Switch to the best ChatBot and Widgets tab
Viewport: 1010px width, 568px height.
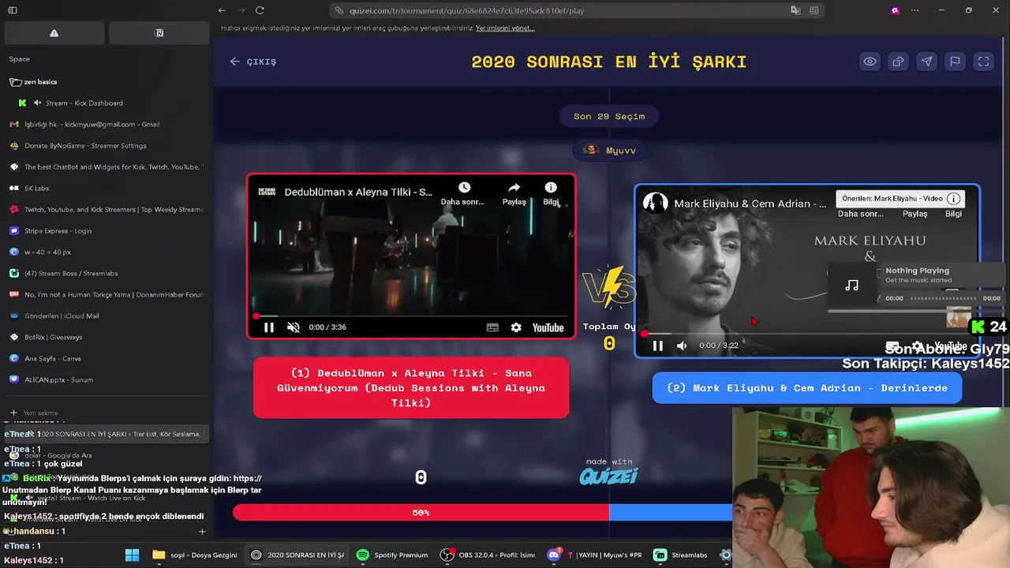tap(107, 166)
